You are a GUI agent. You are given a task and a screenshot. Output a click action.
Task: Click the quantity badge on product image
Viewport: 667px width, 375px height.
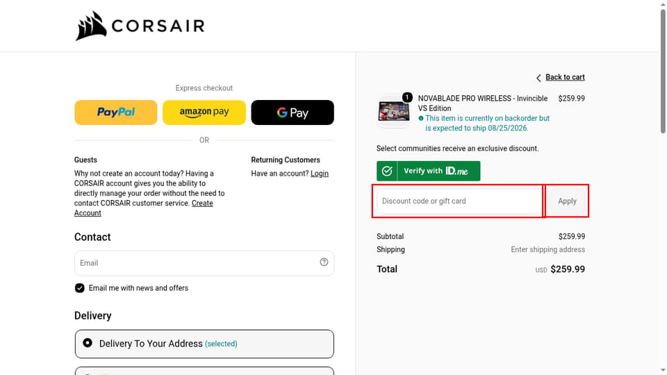[407, 97]
